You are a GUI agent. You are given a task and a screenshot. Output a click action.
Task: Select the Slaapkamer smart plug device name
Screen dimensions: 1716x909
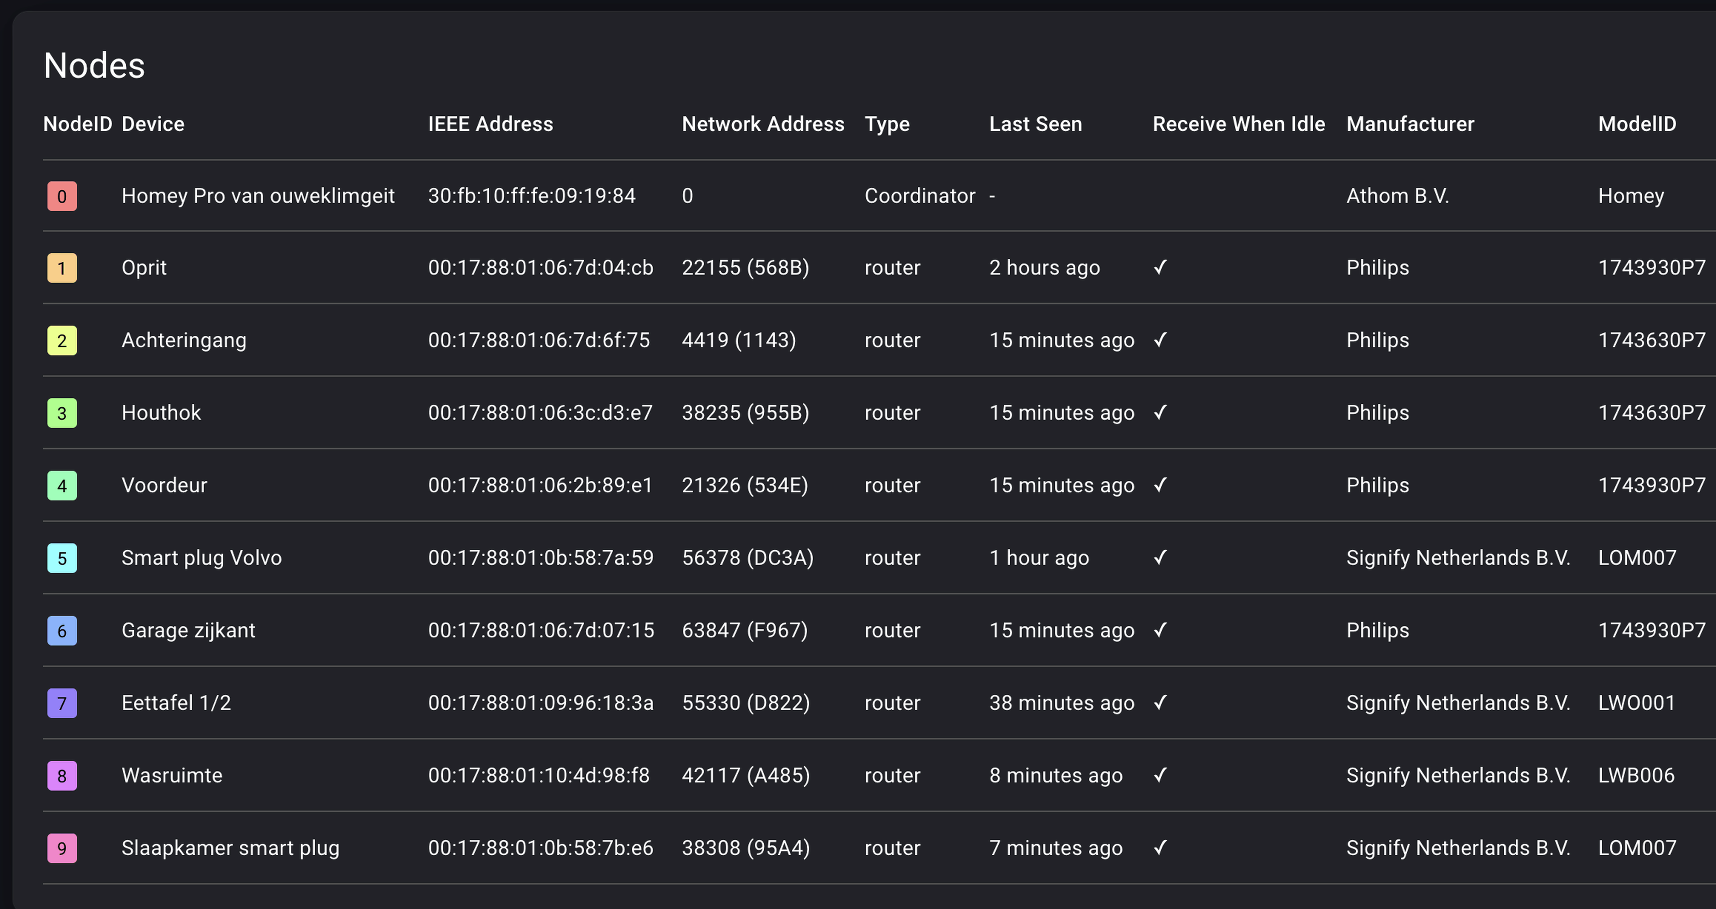point(230,848)
